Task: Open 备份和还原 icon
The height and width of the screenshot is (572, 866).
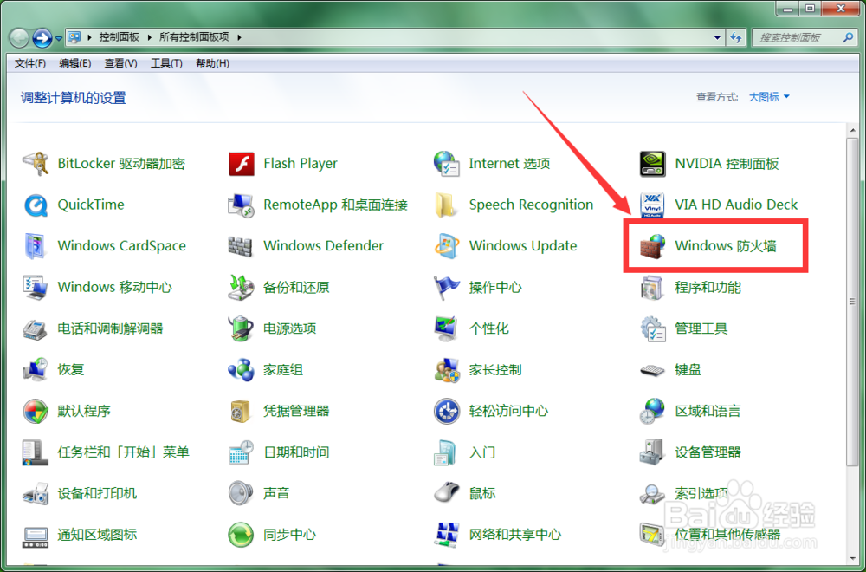Action: tap(242, 288)
